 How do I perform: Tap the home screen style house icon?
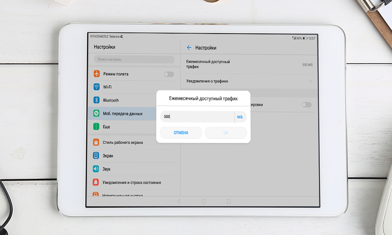[x=96, y=142]
